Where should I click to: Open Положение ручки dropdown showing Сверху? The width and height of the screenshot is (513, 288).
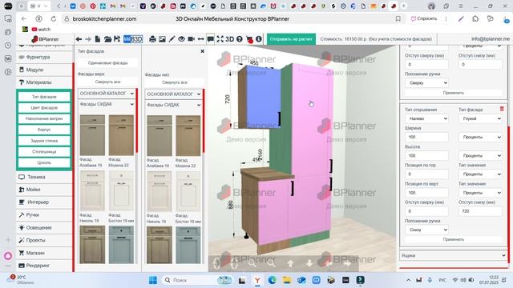[426, 83]
